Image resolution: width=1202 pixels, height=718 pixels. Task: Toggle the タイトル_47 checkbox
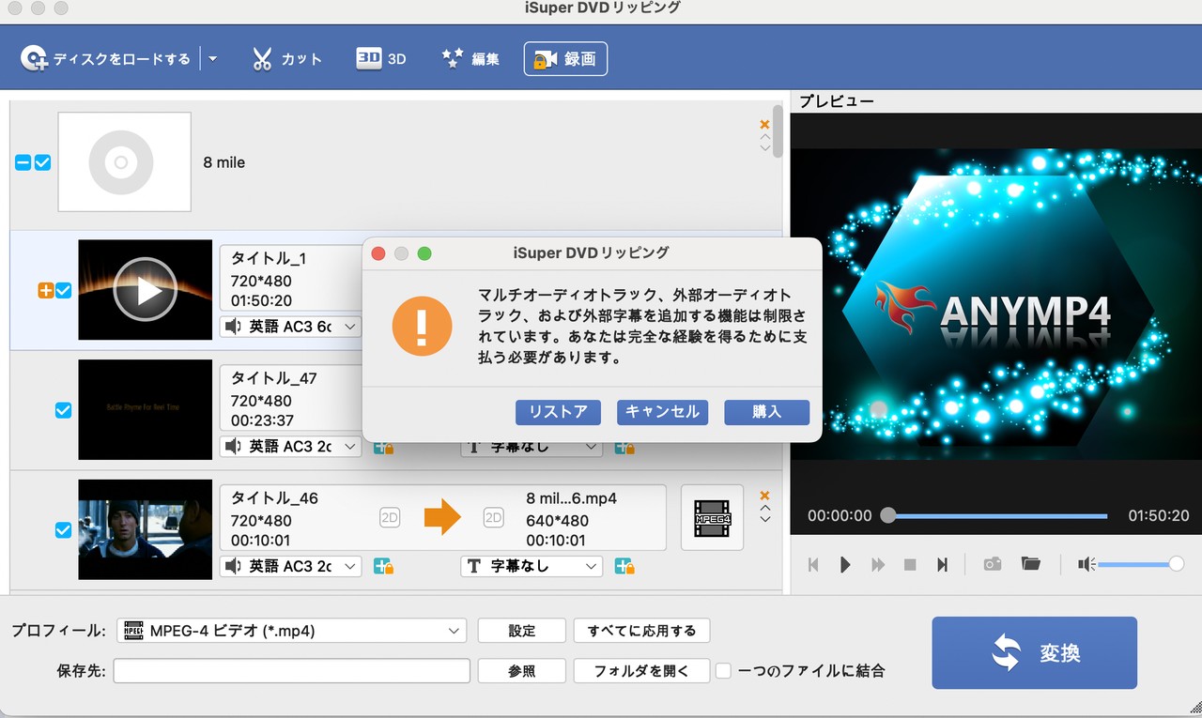click(64, 410)
